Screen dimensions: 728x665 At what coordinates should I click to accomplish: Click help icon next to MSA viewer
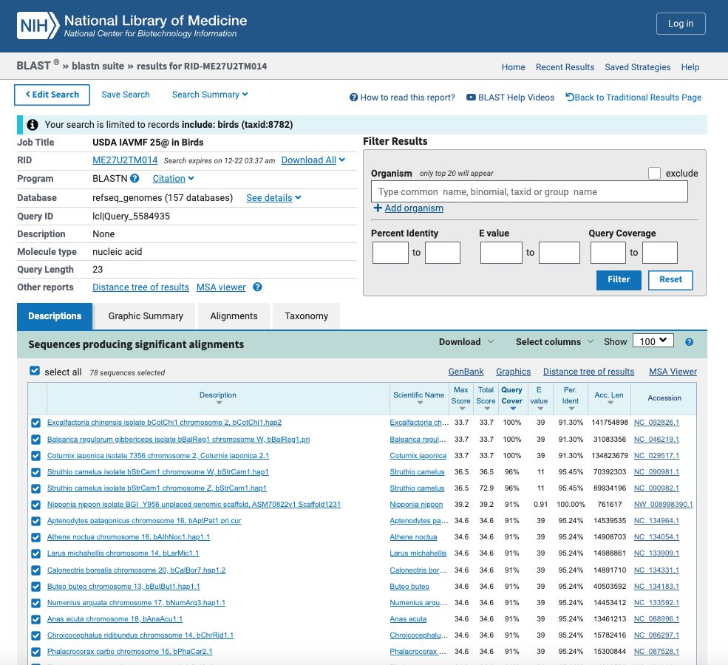[x=258, y=287]
